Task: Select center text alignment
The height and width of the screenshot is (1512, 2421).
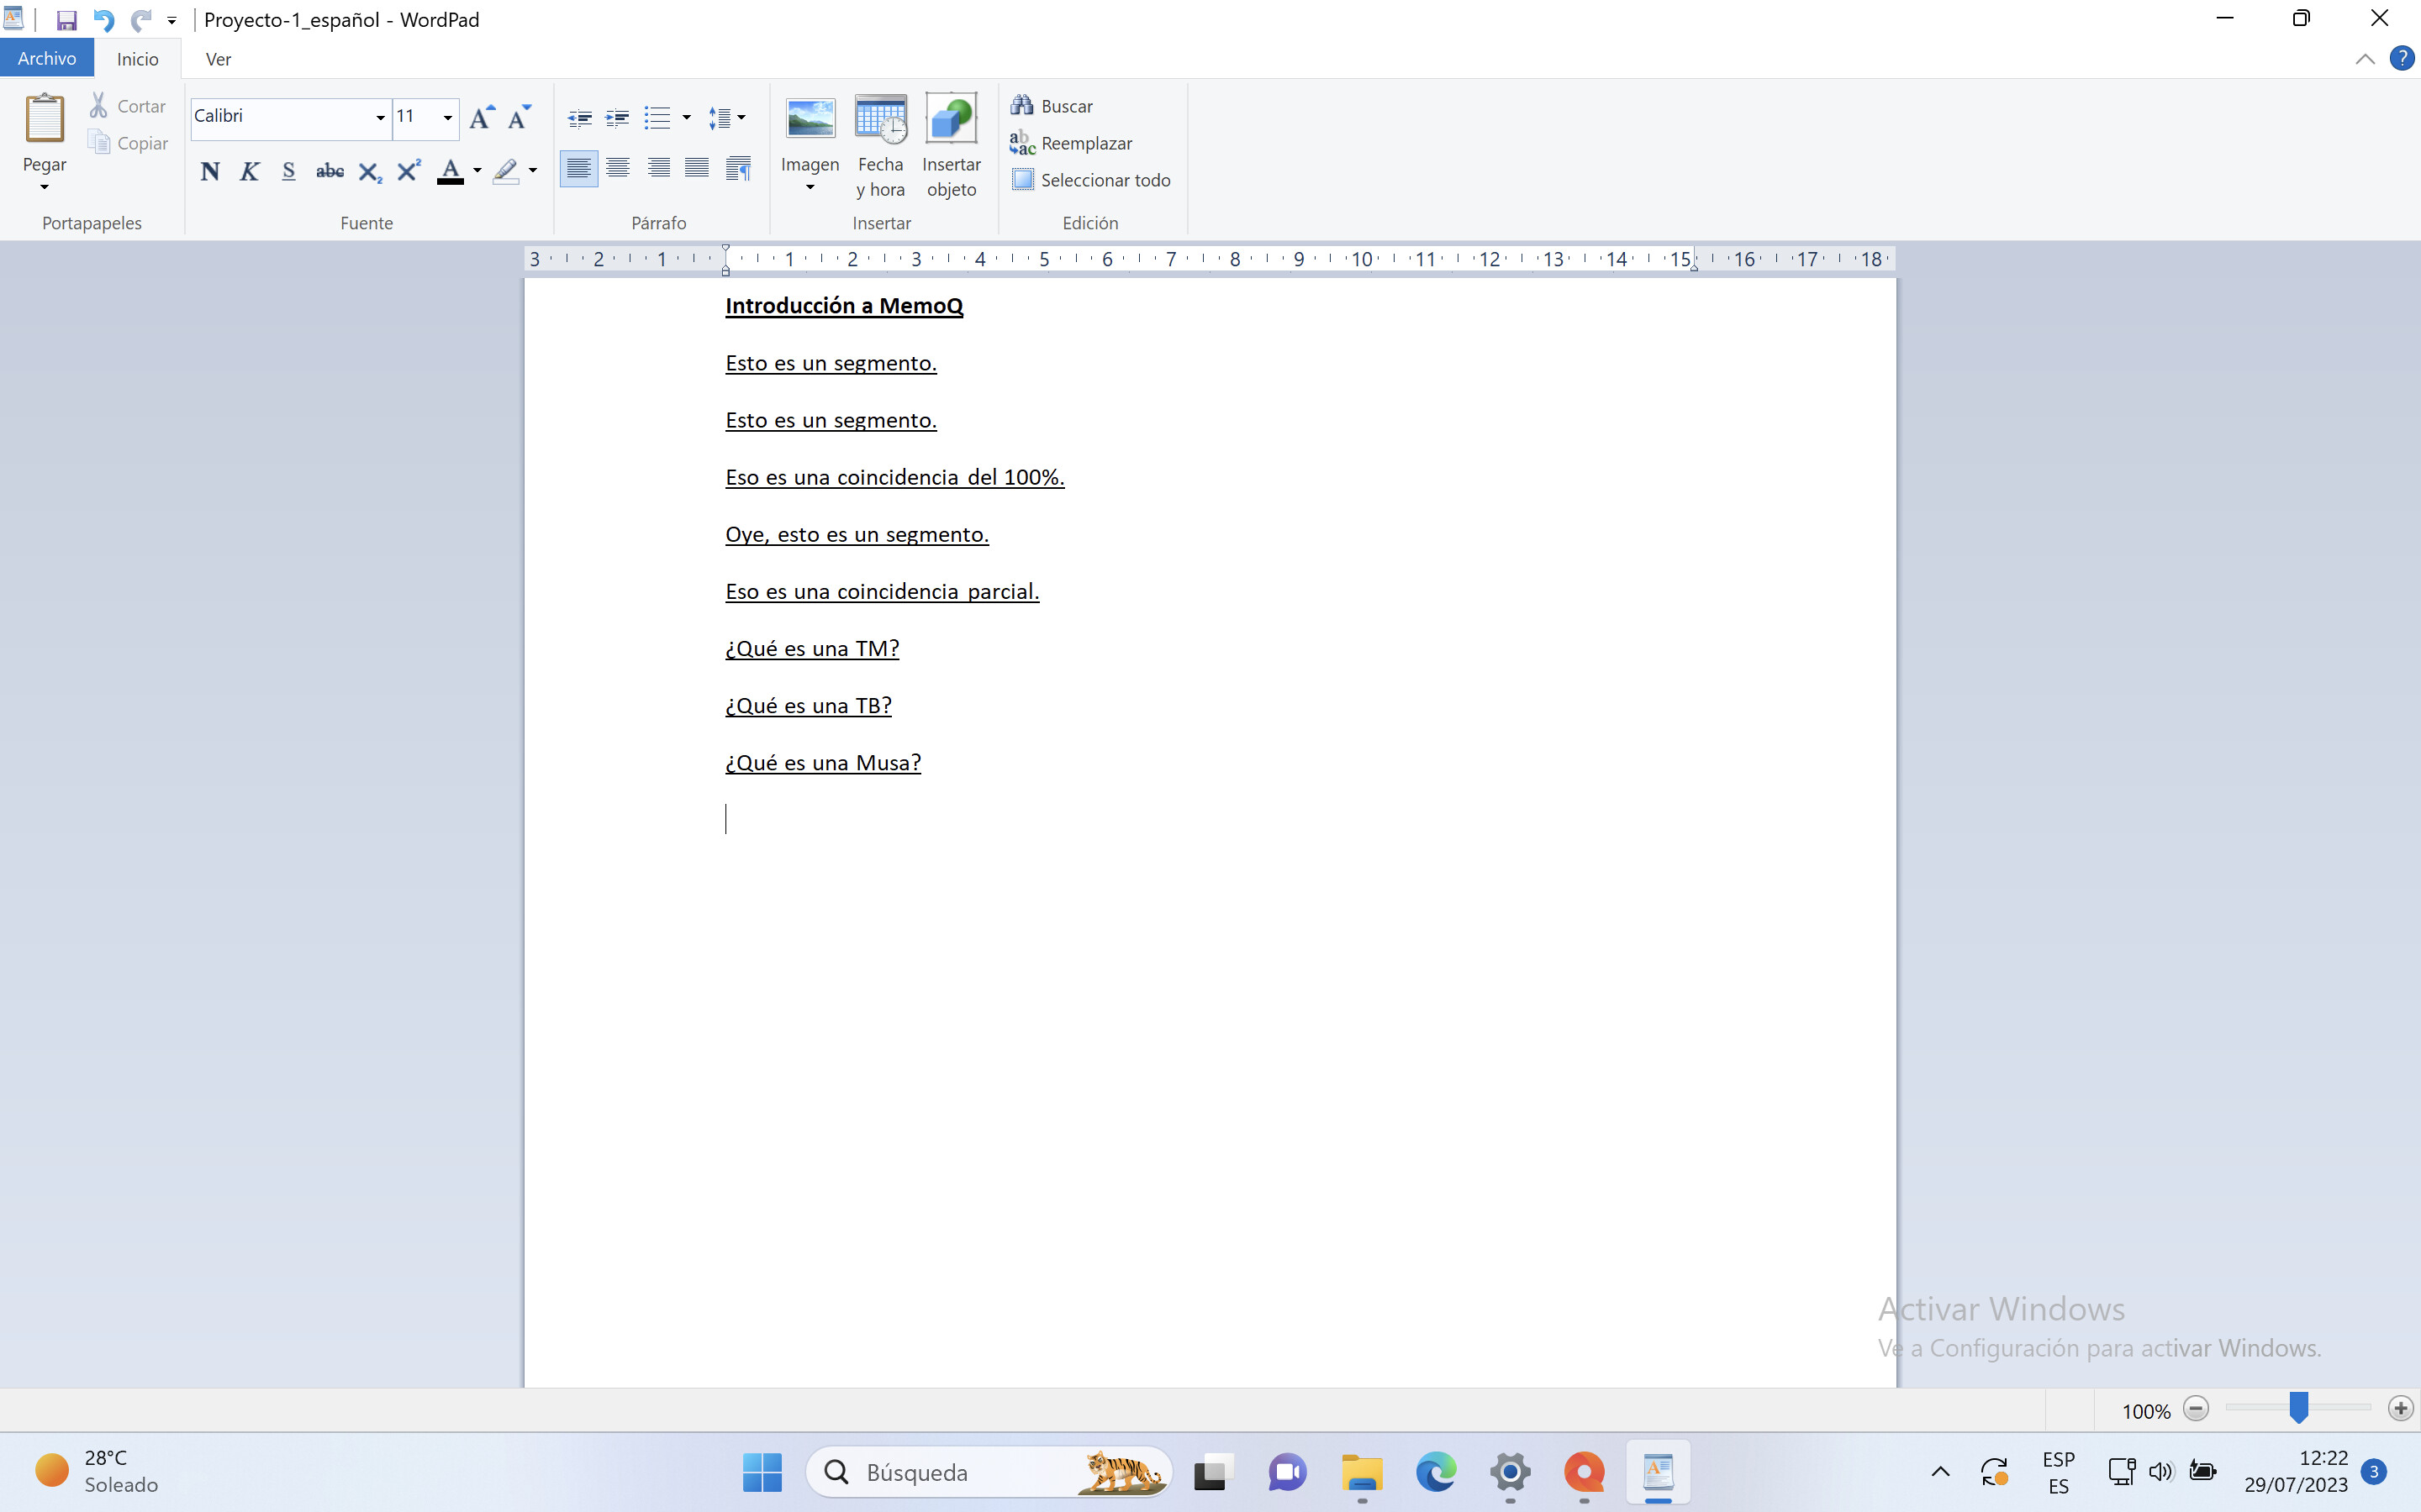Action: point(618,169)
